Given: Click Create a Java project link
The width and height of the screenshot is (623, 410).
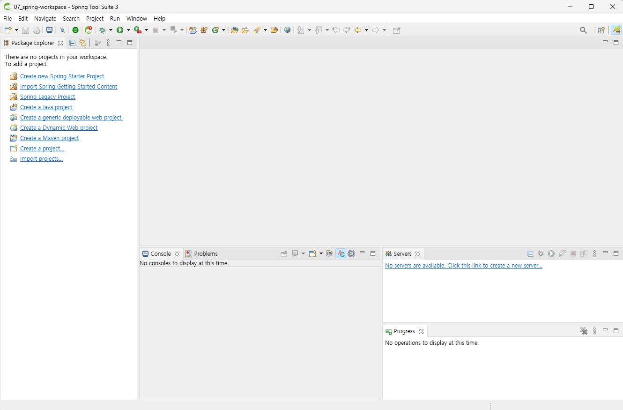Looking at the screenshot, I should pos(46,107).
